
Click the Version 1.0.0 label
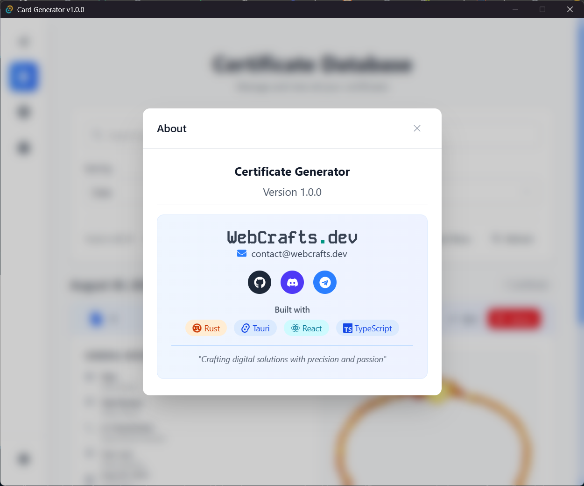292,192
